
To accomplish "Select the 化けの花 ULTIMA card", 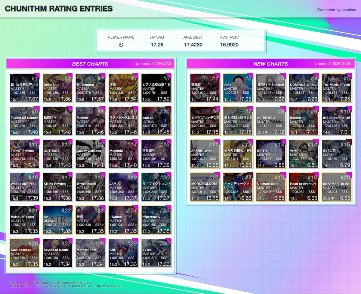I will coord(337,154).
